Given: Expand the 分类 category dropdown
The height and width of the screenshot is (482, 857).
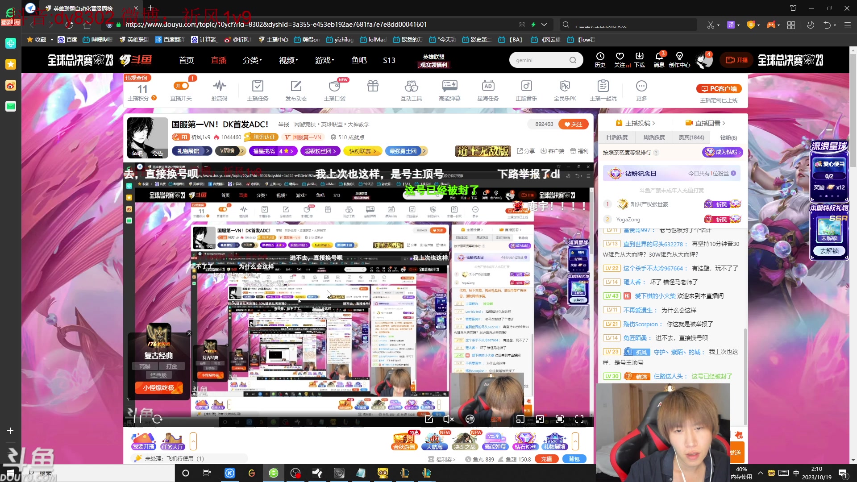Looking at the screenshot, I should [252, 60].
